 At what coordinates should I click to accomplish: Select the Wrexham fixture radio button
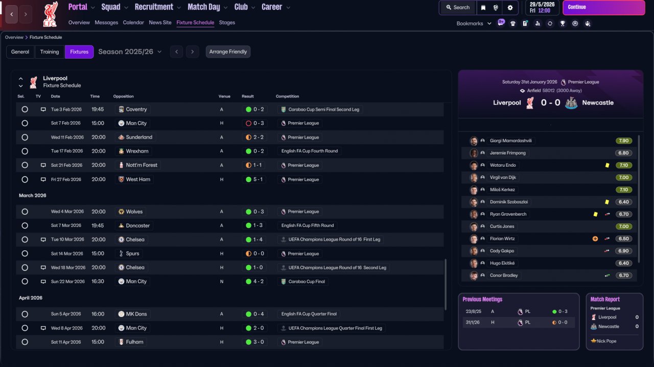tap(25, 151)
